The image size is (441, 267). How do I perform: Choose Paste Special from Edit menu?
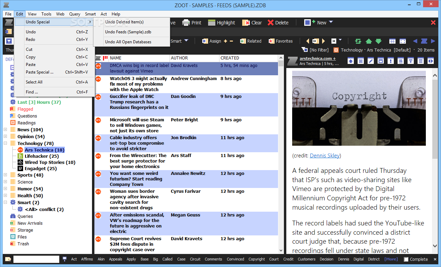point(54,72)
